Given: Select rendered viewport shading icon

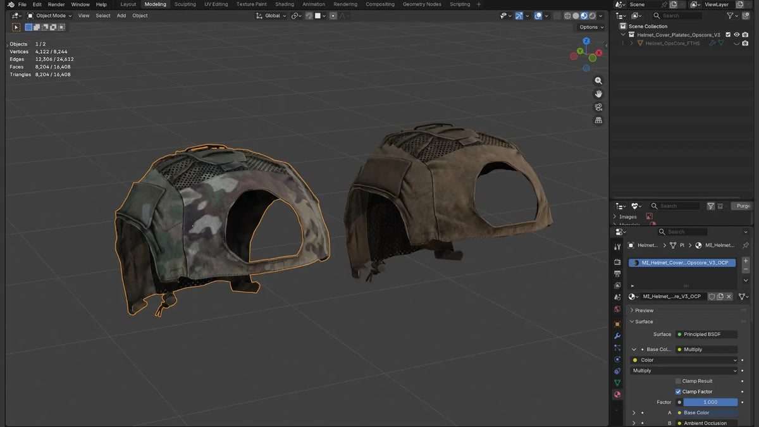Looking at the screenshot, I should coord(592,16).
